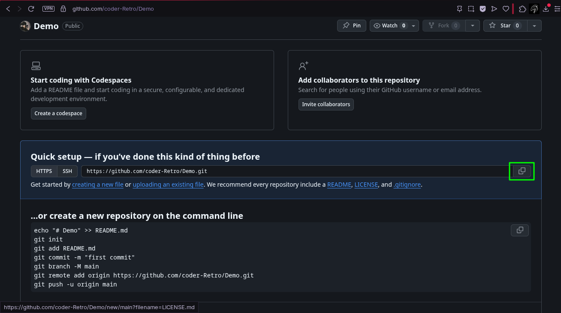Screen dimensions: 561x313
Task: Click the greyed-out Fork button
Action: 443,26
